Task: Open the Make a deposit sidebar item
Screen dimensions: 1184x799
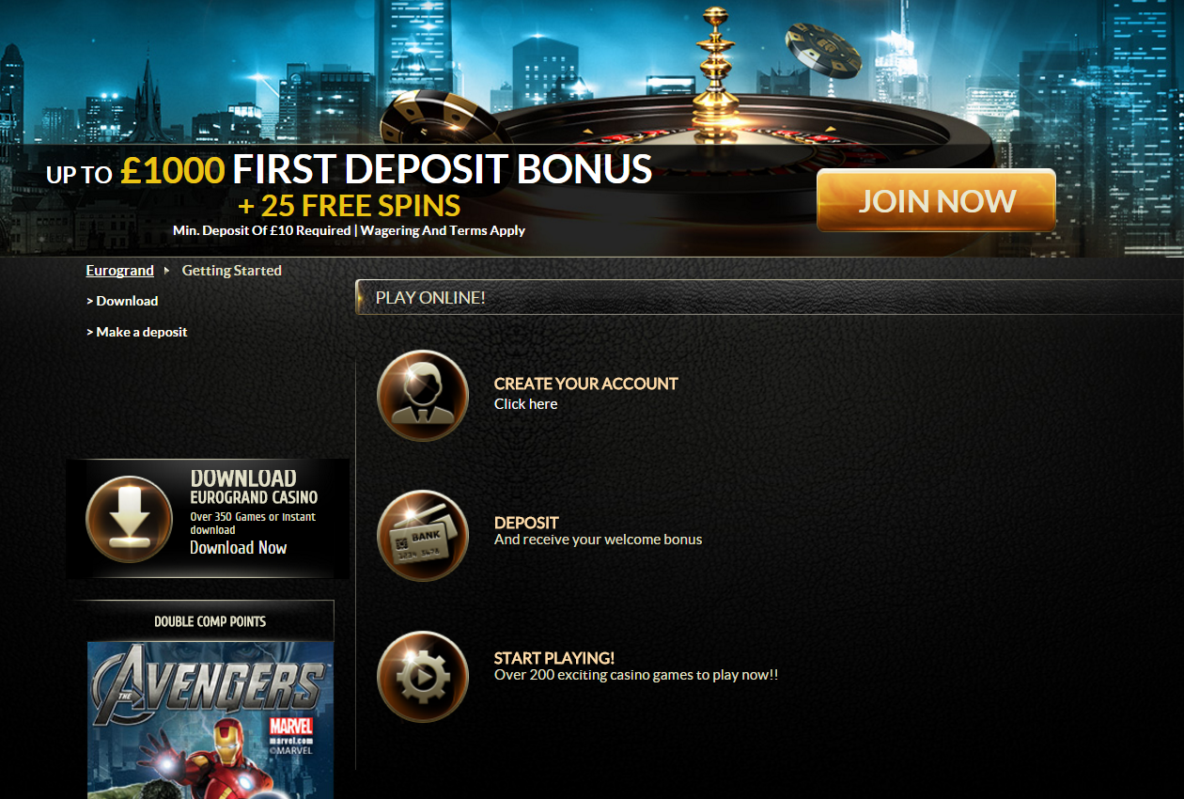Action: coord(137,332)
